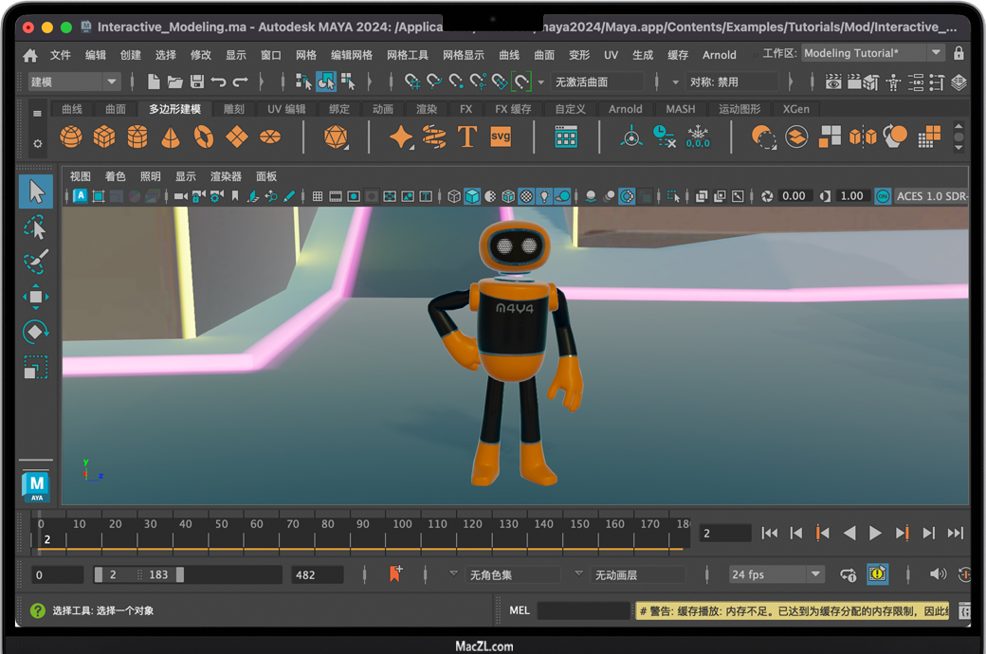Viewport: 986px width, 654px height.
Task: Activate the Move tool in toolbox
Action: 35,297
